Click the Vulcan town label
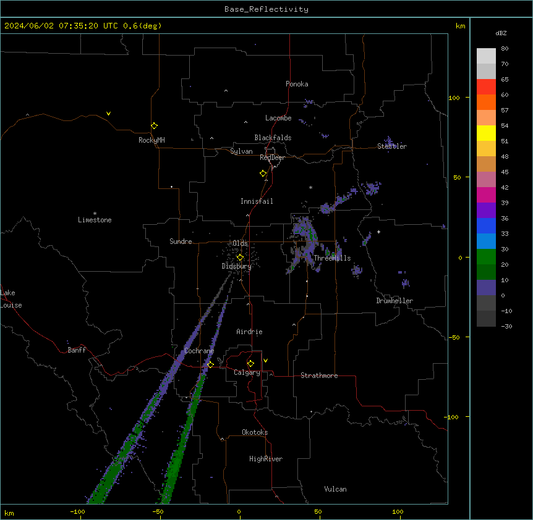Image resolution: width=533 pixels, height=520 pixels. click(336, 489)
